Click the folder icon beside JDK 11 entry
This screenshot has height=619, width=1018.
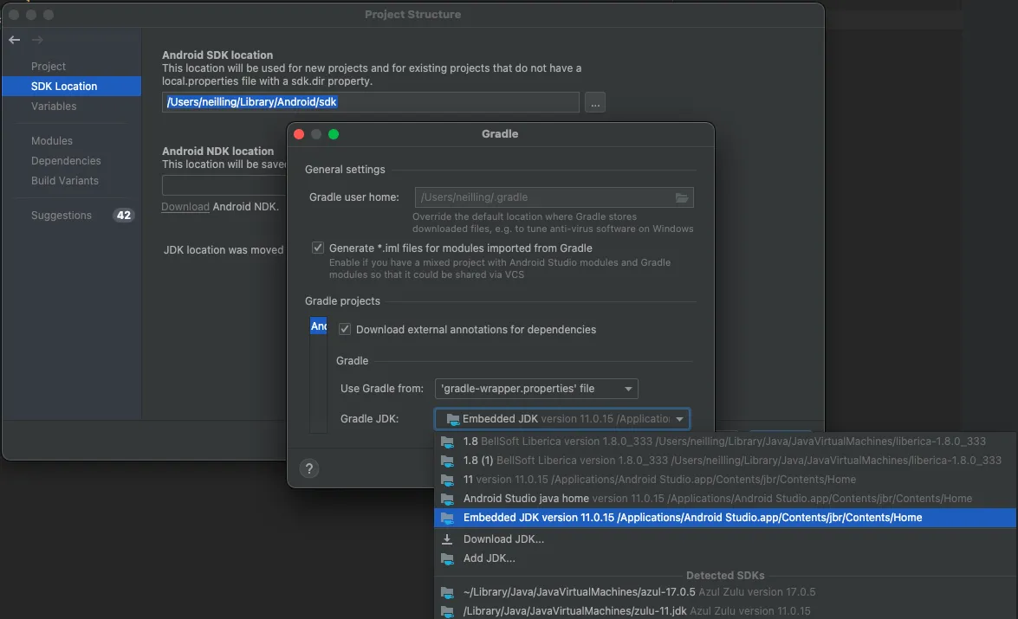tap(447, 480)
